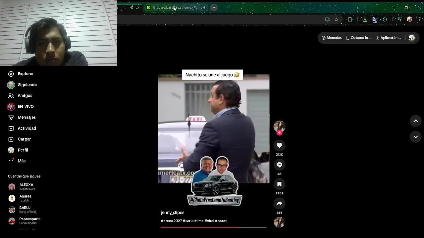Viewport: 424px width, 238px height.
Task: Open hashtag #acuna2027
Action: click(171, 221)
